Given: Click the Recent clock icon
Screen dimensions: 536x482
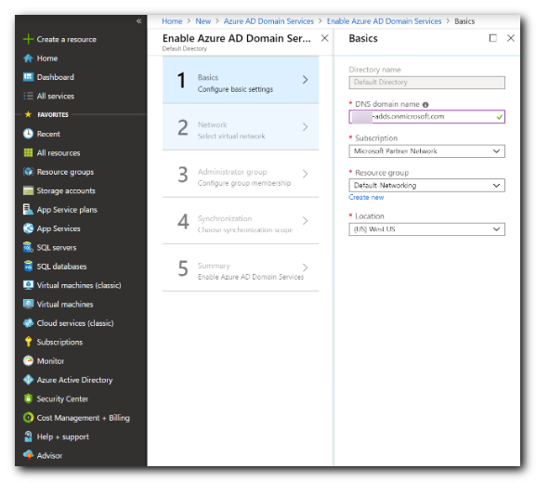Looking at the screenshot, I should (28, 134).
